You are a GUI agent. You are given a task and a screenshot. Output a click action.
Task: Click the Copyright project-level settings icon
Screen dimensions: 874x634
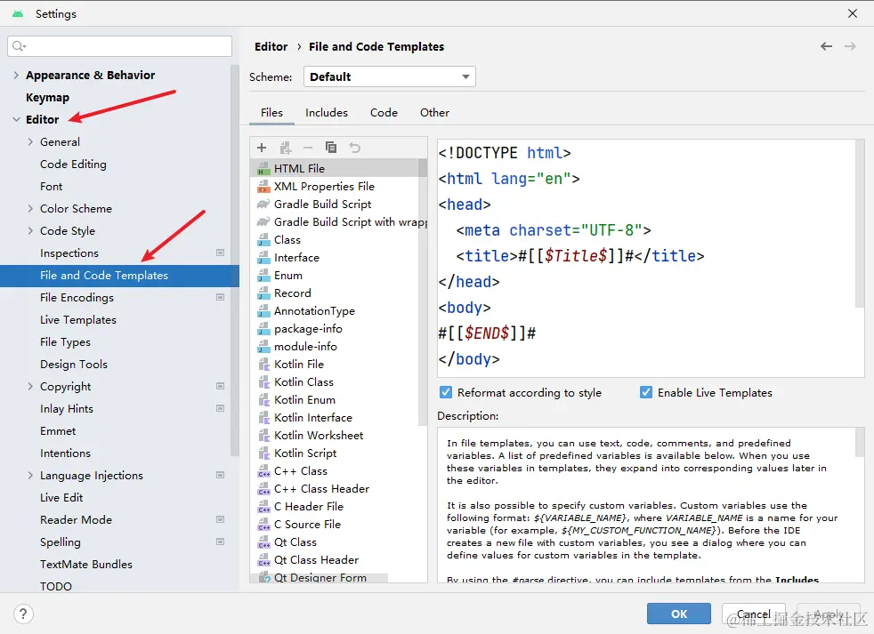220,386
